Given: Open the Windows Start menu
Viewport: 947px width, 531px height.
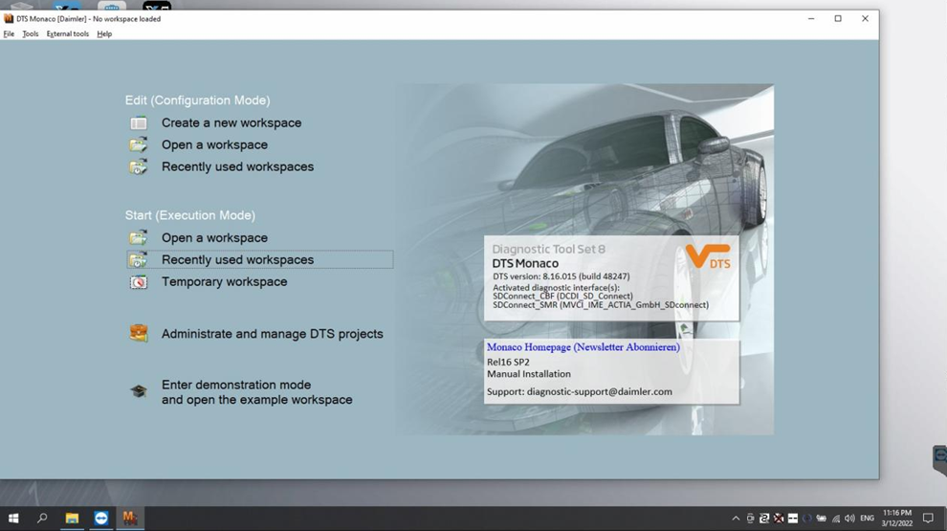Looking at the screenshot, I should [13, 519].
